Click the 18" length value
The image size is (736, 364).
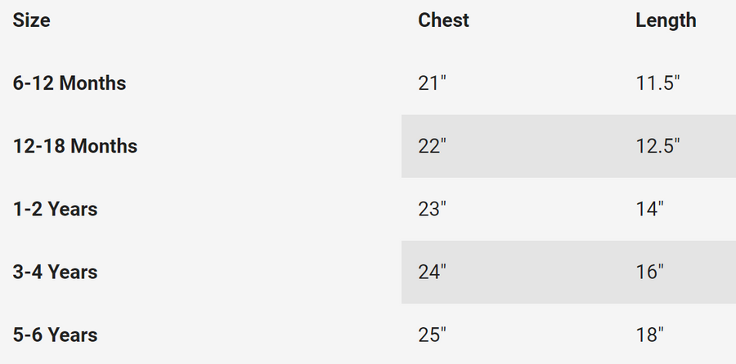[649, 335]
